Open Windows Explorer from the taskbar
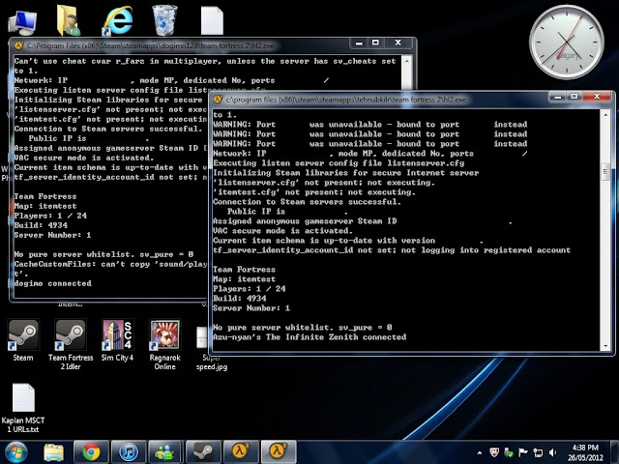The height and width of the screenshot is (464, 619). (54, 452)
